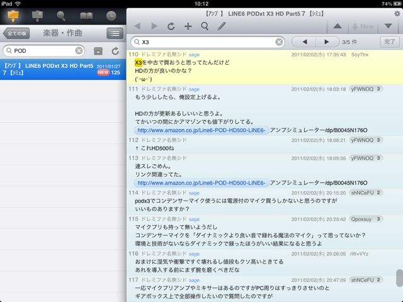Tap post number 110
The image size is (403, 302).
coord(133,55)
